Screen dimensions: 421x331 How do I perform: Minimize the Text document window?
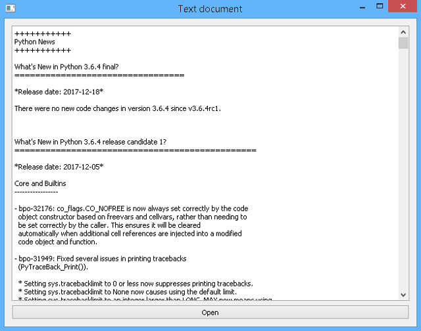(x=362, y=7)
